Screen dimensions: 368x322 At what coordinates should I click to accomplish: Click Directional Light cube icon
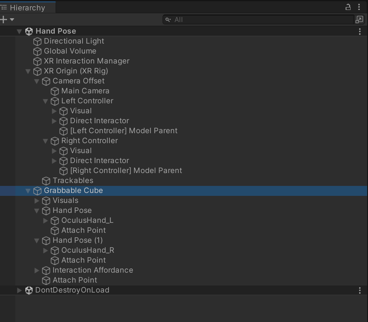click(37, 41)
